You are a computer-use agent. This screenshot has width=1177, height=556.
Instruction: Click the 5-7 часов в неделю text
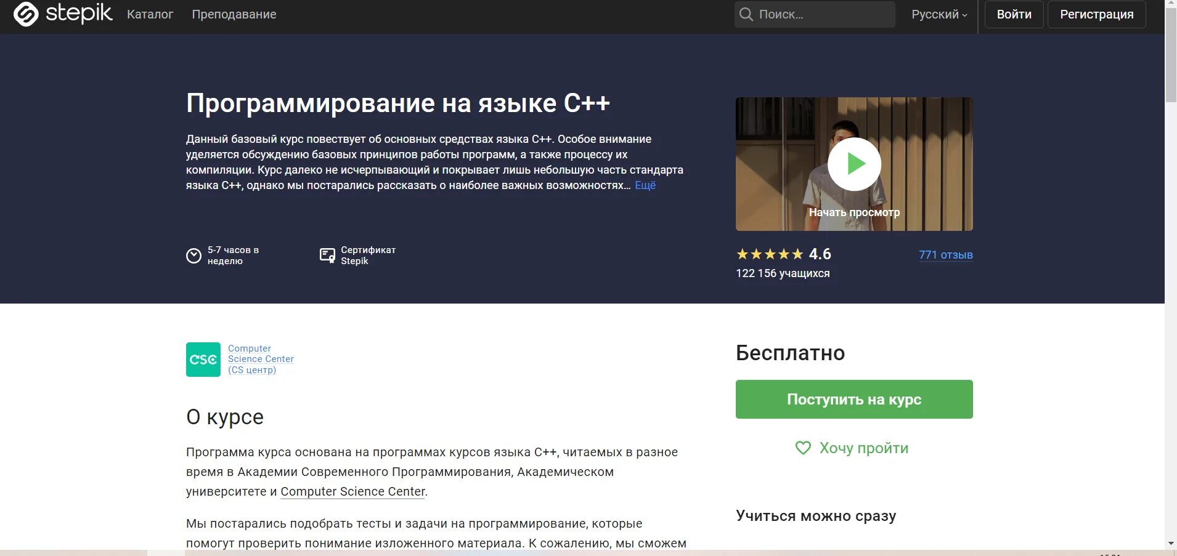(x=233, y=256)
